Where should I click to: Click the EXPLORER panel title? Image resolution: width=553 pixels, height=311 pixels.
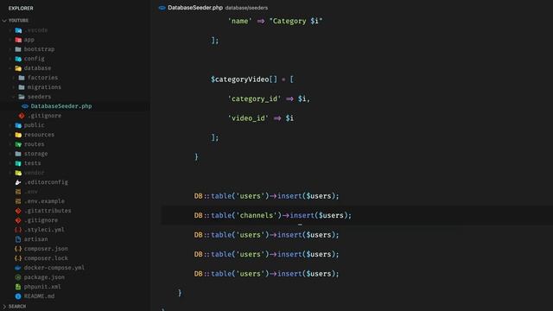tap(21, 8)
